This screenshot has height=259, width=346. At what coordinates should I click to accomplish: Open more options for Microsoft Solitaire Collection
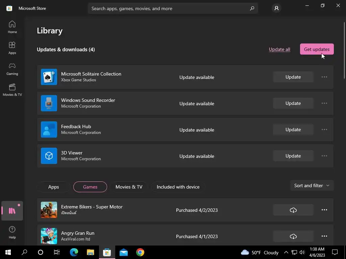point(324,77)
